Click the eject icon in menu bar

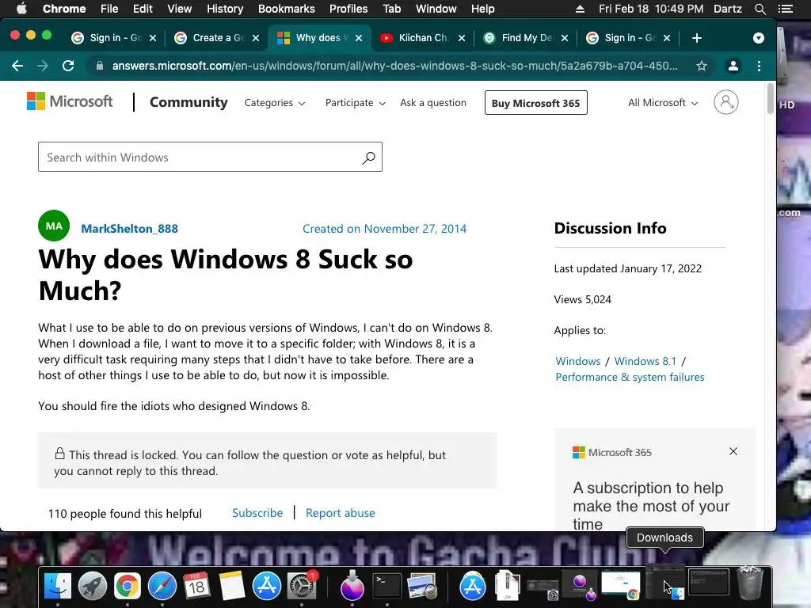point(580,9)
